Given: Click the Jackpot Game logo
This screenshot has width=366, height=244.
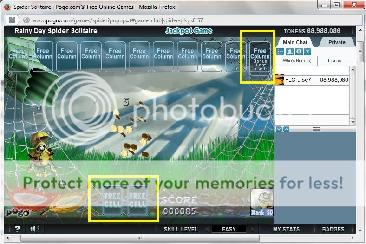Looking at the screenshot, I should tap(189, 31).
